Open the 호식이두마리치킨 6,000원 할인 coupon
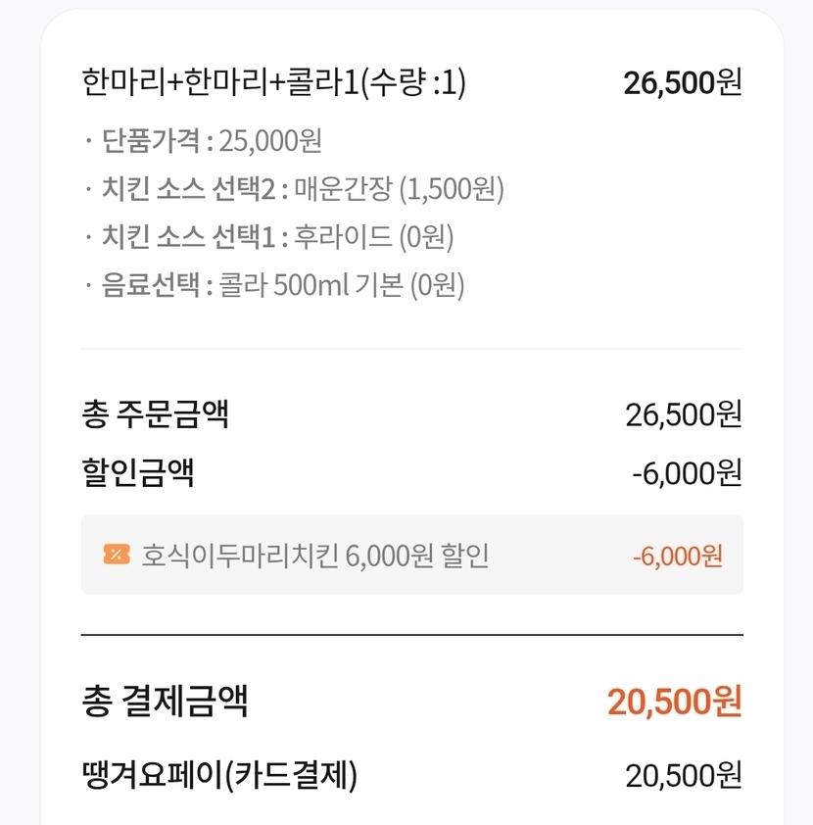This screenshot has width=813, height=825. coord(315,556)
